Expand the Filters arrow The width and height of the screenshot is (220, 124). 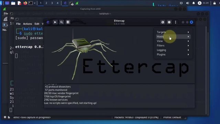tap(188, 46)
